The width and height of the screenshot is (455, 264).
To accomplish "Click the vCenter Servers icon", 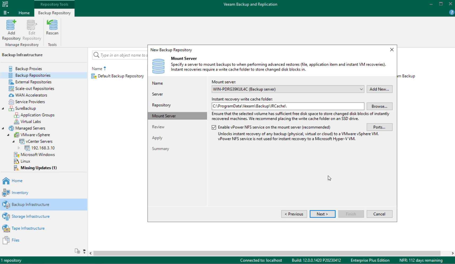I will pos(22,141).
